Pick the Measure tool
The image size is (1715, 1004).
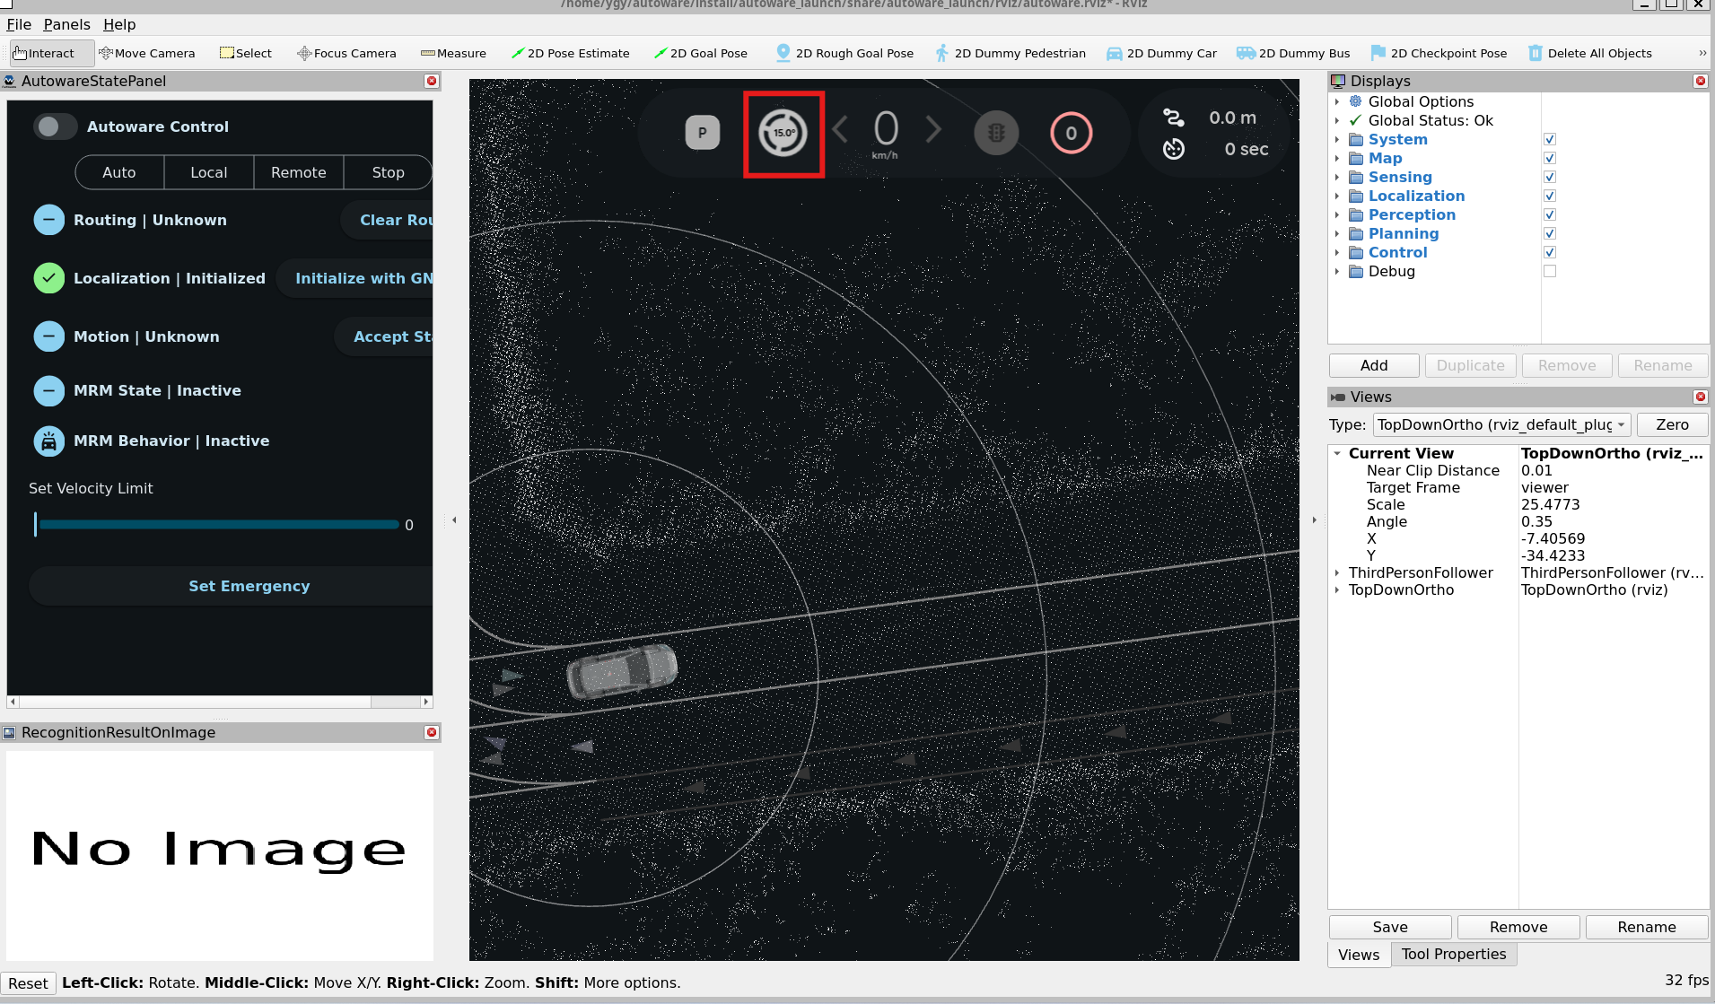453,53
